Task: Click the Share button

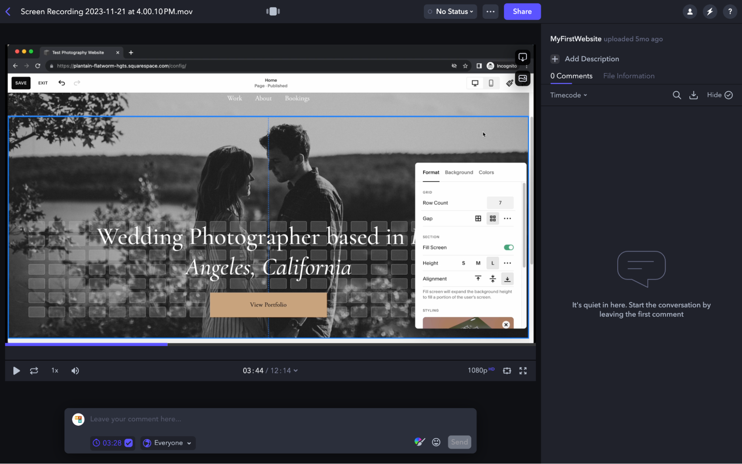Action: tap(522, 12)
